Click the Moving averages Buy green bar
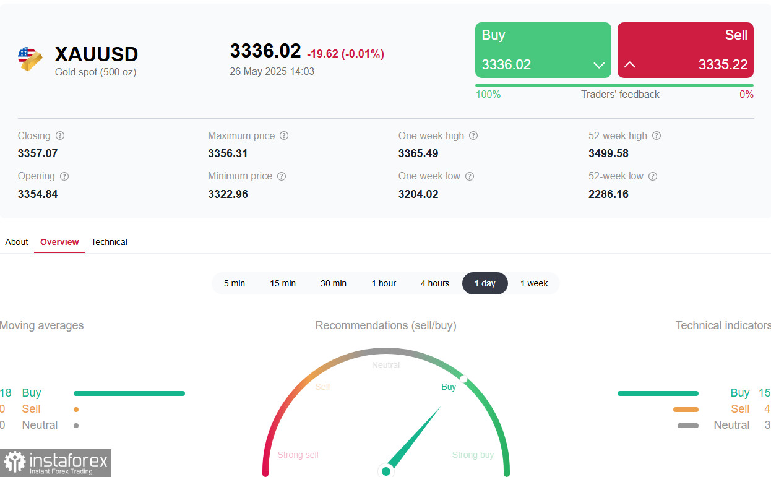 coord(129,393)
